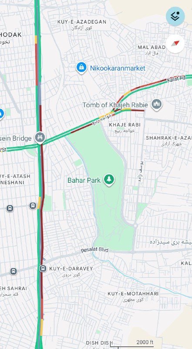Click the Tomb of Khajeh Rabie label

pos(115,105)
